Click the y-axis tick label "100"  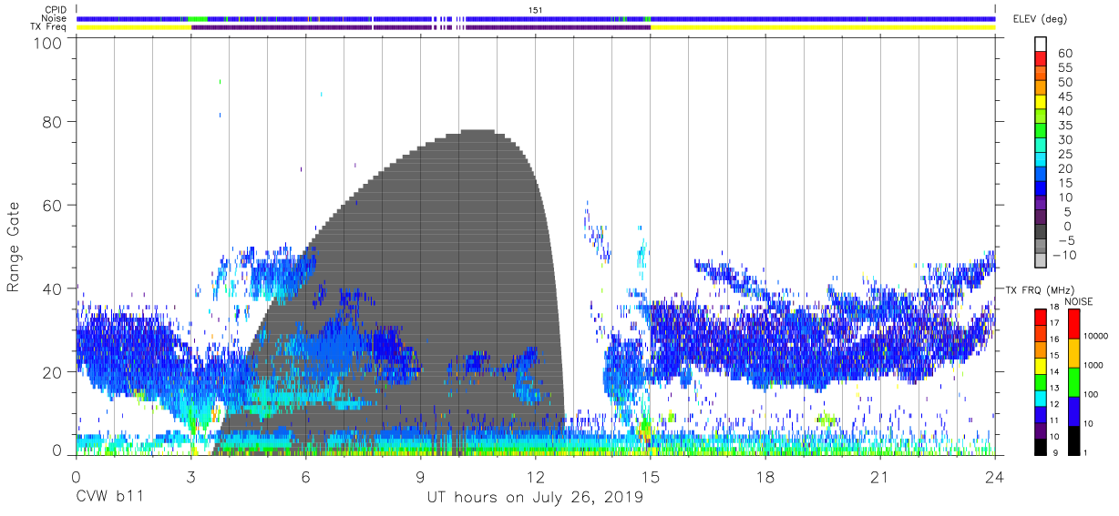point(46,43)
